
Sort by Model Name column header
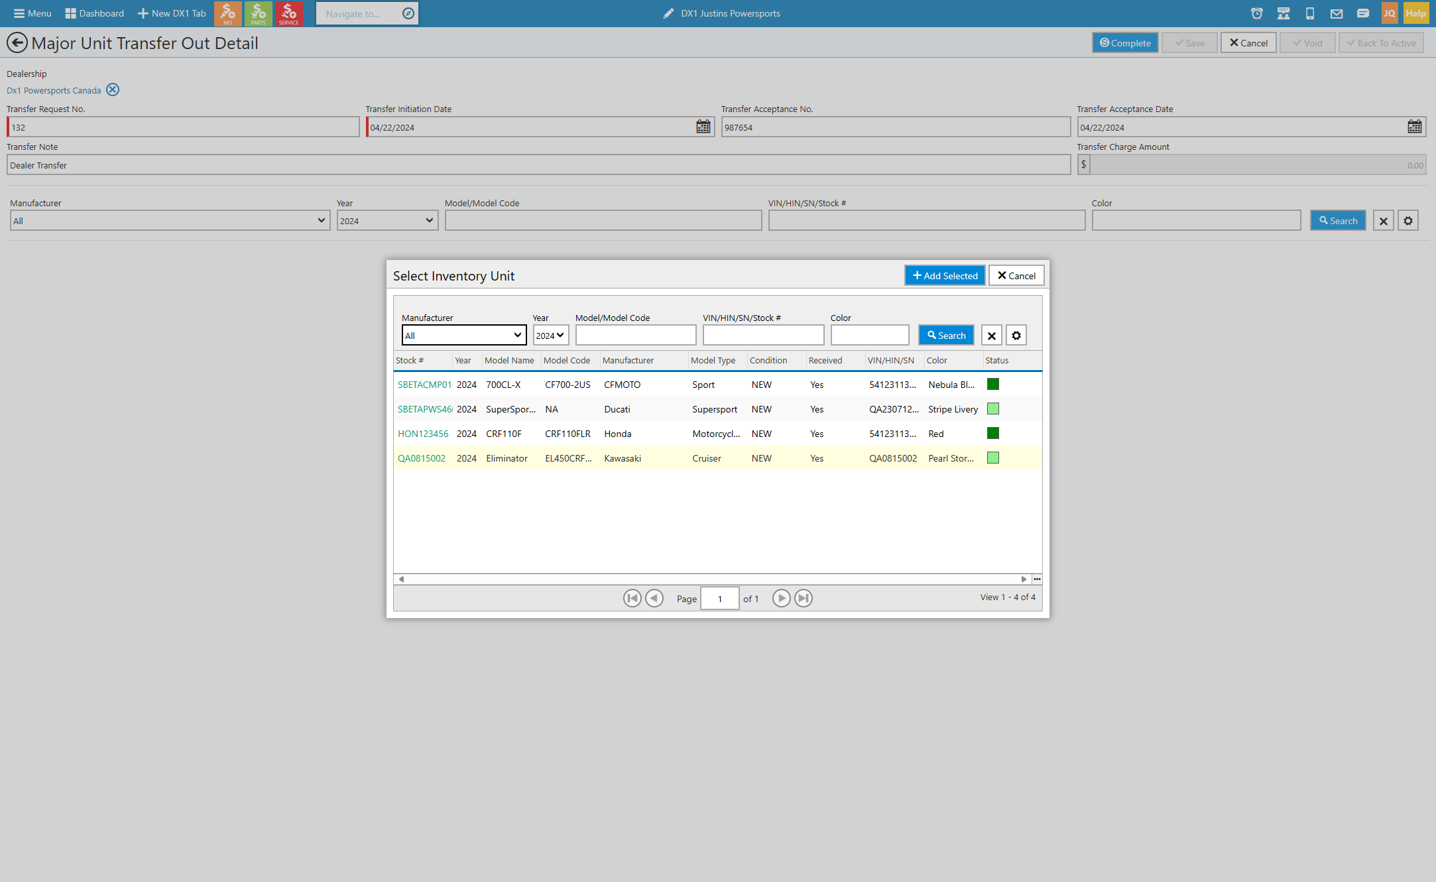509,361
